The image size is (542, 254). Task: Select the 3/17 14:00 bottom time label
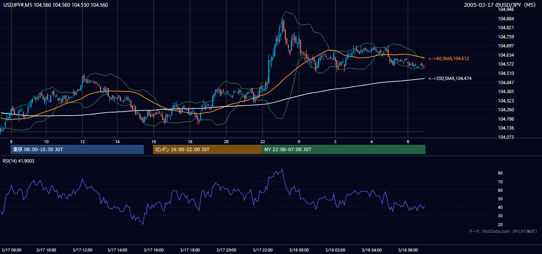point(117,250)
